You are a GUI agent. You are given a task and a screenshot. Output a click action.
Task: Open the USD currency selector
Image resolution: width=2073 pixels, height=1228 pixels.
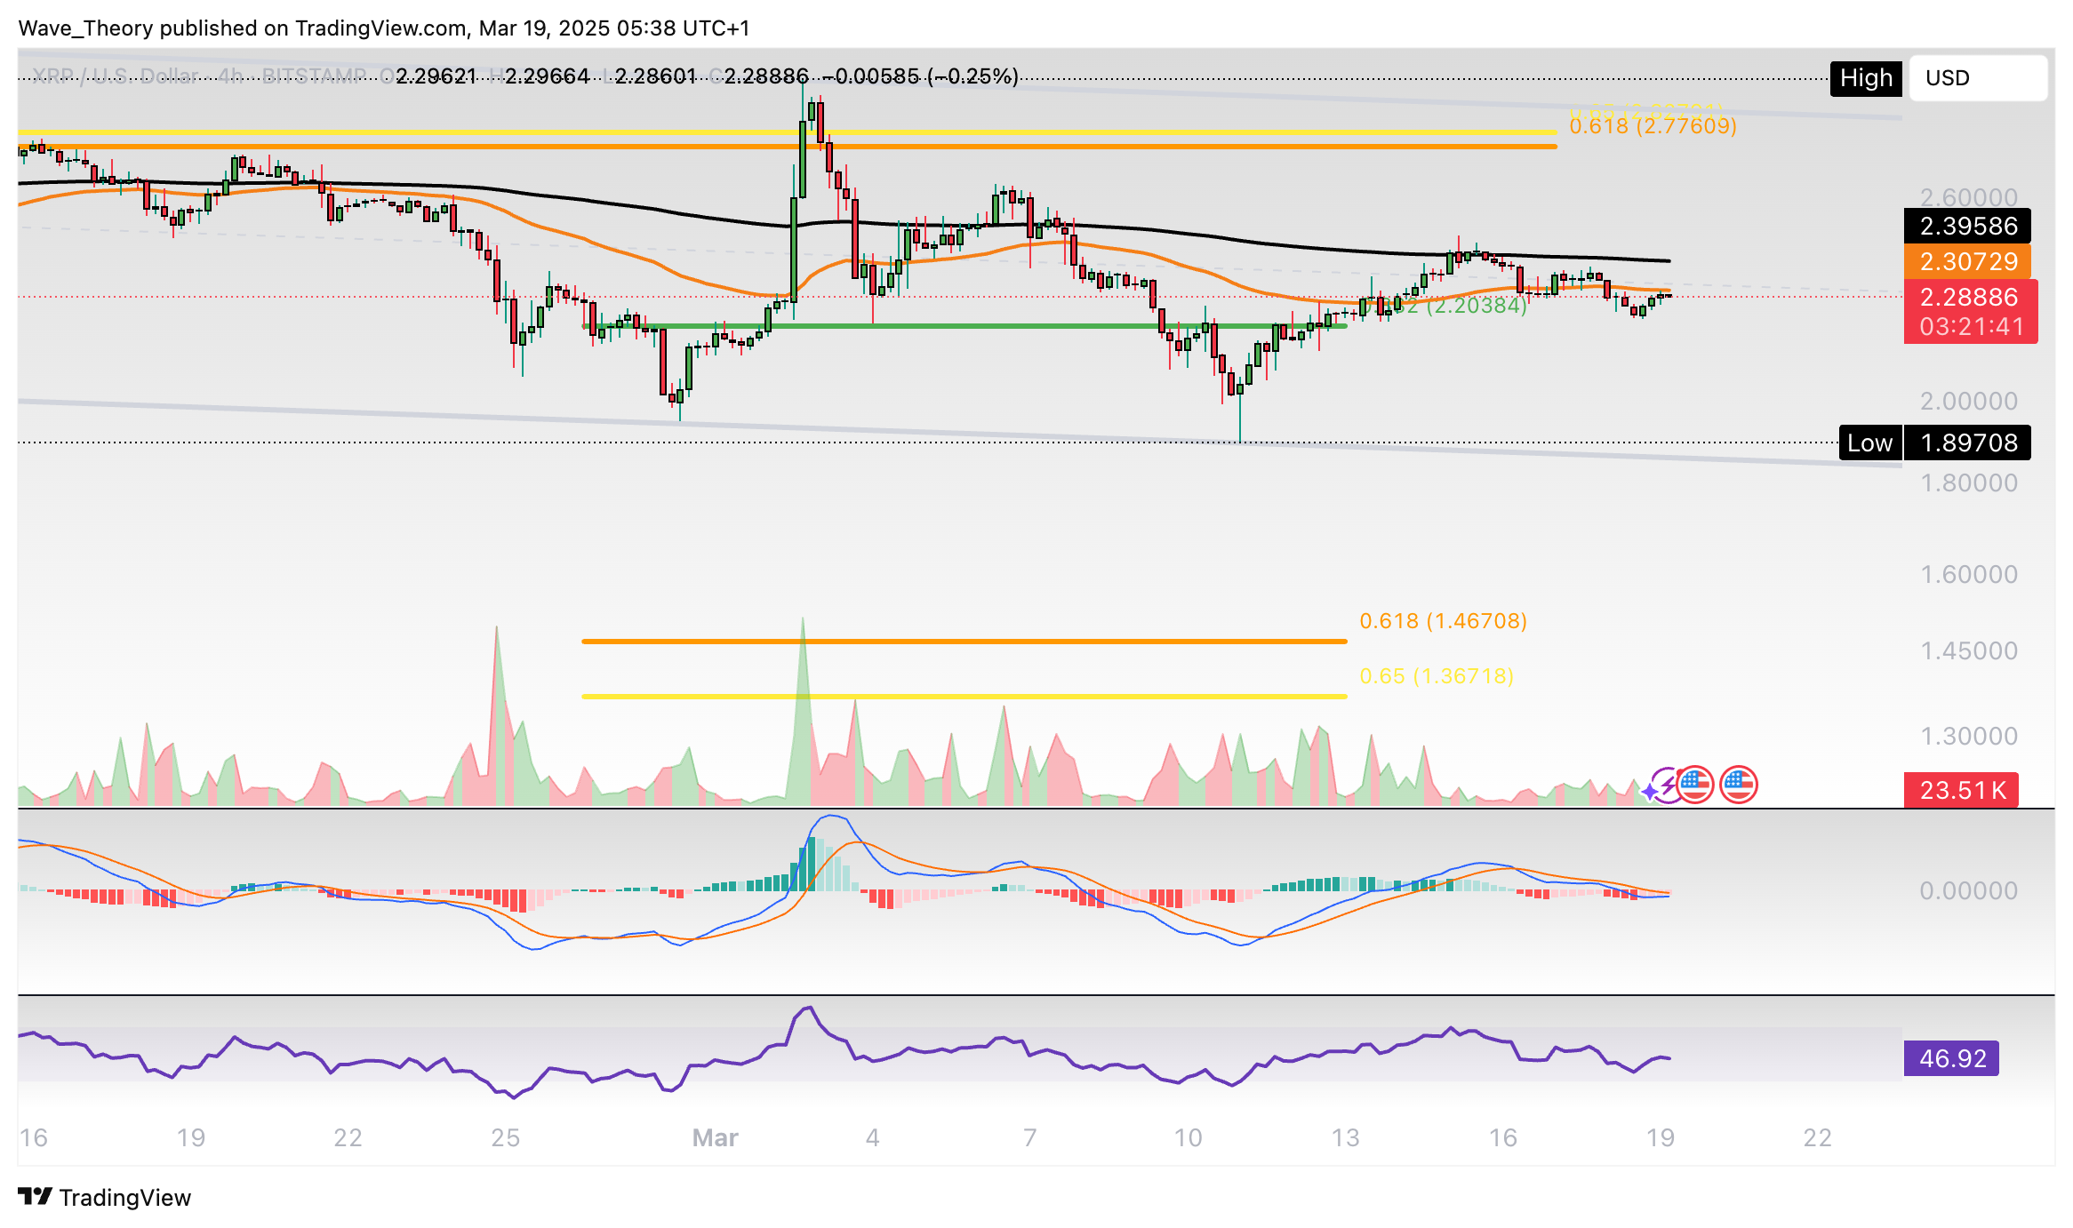(1977, 78)
